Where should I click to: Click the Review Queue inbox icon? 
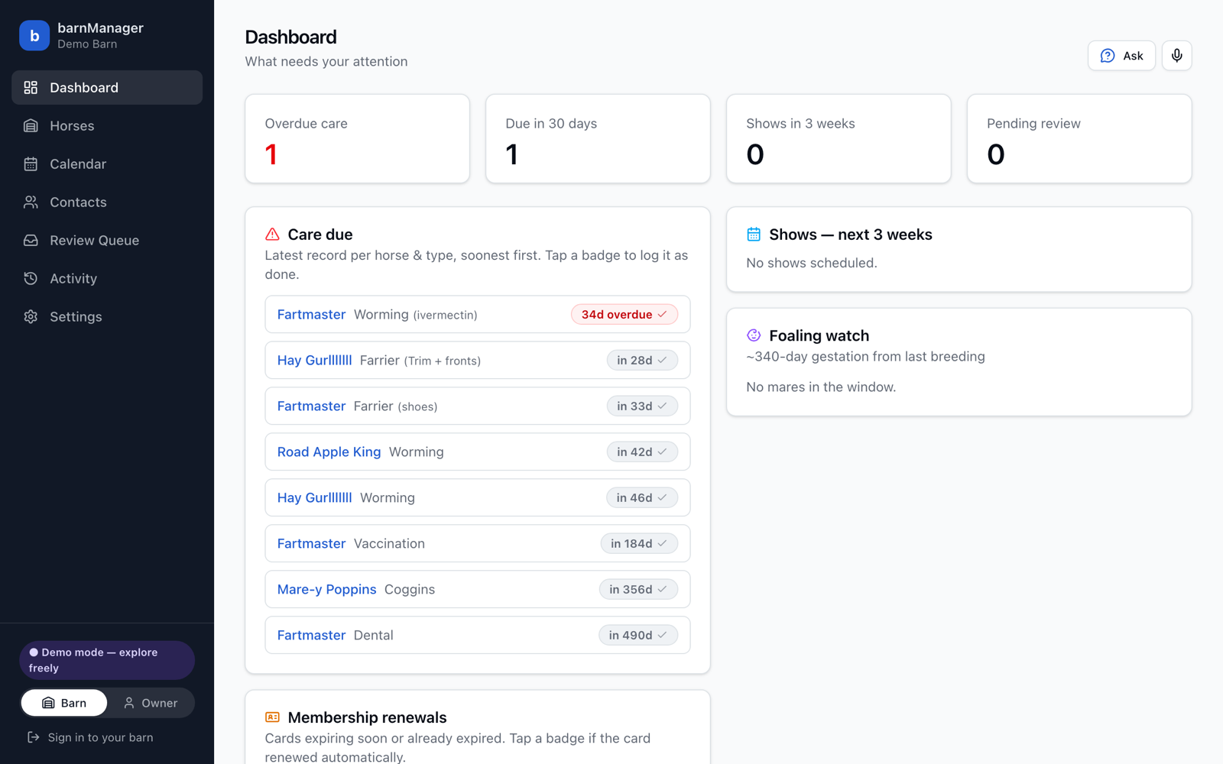point(31,241)
